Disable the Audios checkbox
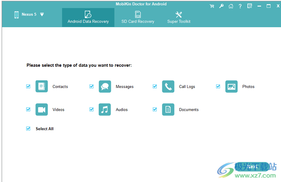Viewport: 281px width, 182px height. pyautogui.click(x=92, y=109)
